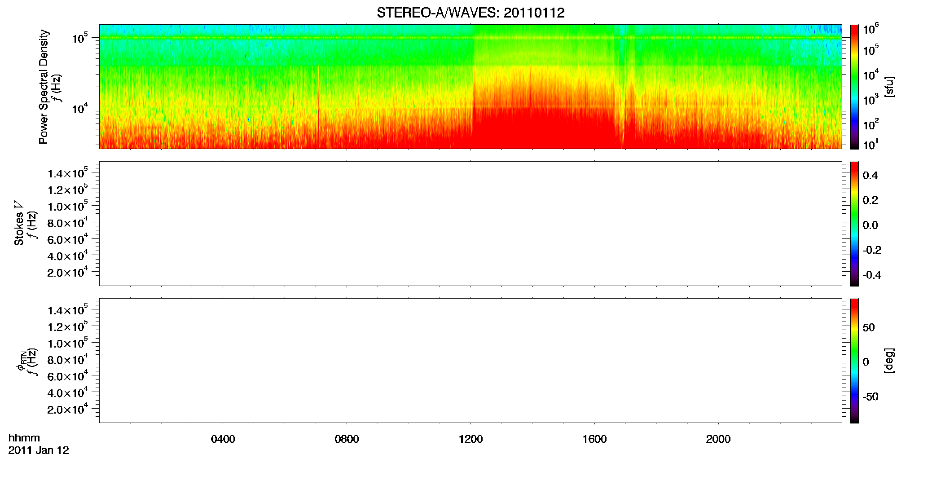Click the 0.2 value on Stokes color bar
941x485 pixels.
871,200
